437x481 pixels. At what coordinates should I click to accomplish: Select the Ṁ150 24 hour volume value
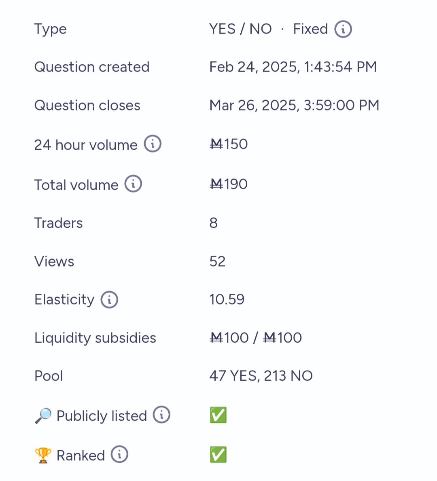[x=229, y=144]
